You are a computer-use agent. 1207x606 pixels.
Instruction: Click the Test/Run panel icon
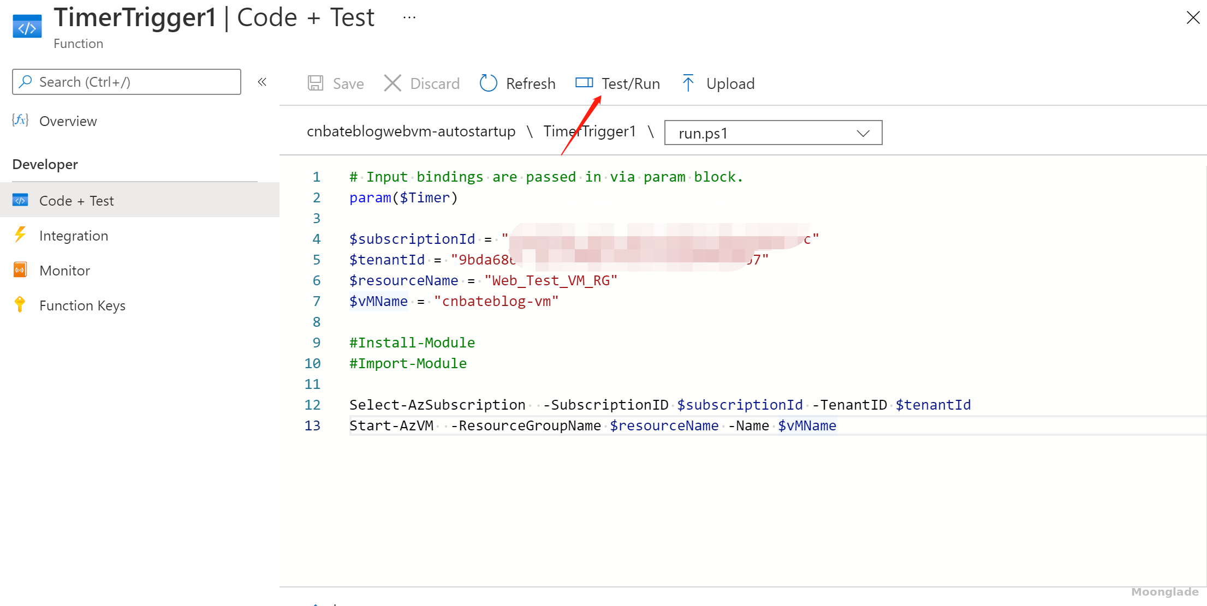tap(584, 83)
